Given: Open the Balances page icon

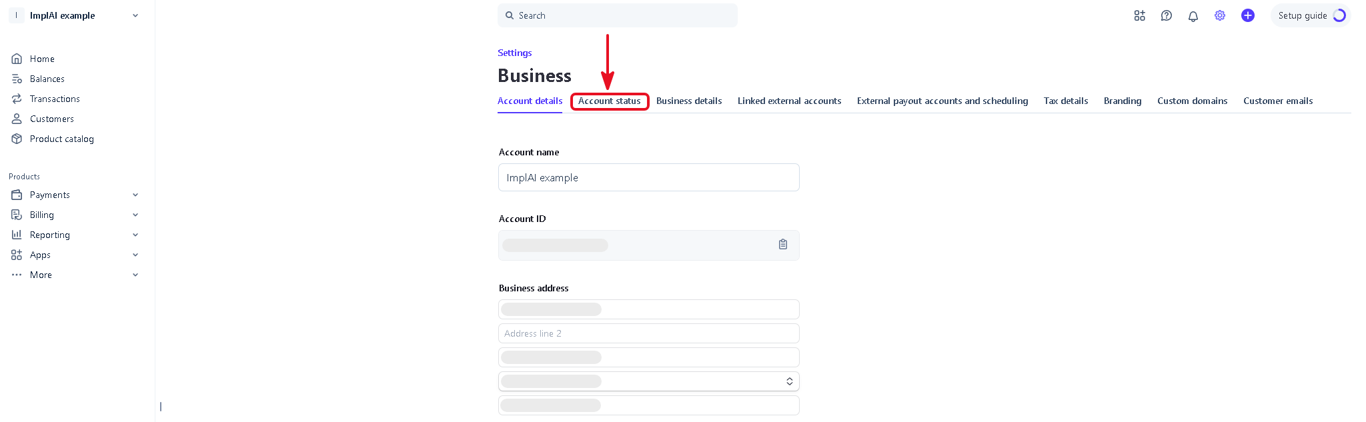Looking at the screenshot, I should [x=17, y=79].
